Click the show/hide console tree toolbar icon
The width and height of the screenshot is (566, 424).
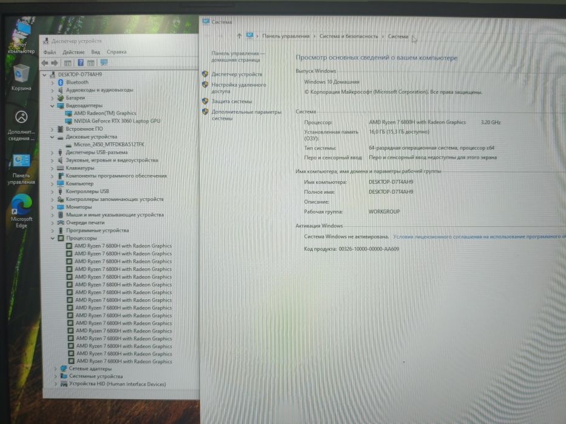pyautogui.click(x=67, y=63)
